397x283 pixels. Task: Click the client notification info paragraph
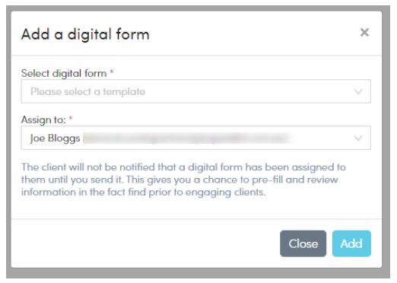[x=183, y=180]
